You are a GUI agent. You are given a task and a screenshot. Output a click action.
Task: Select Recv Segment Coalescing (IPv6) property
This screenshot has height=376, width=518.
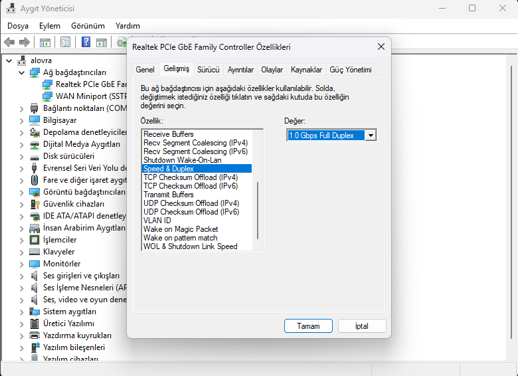pos(197,151)
